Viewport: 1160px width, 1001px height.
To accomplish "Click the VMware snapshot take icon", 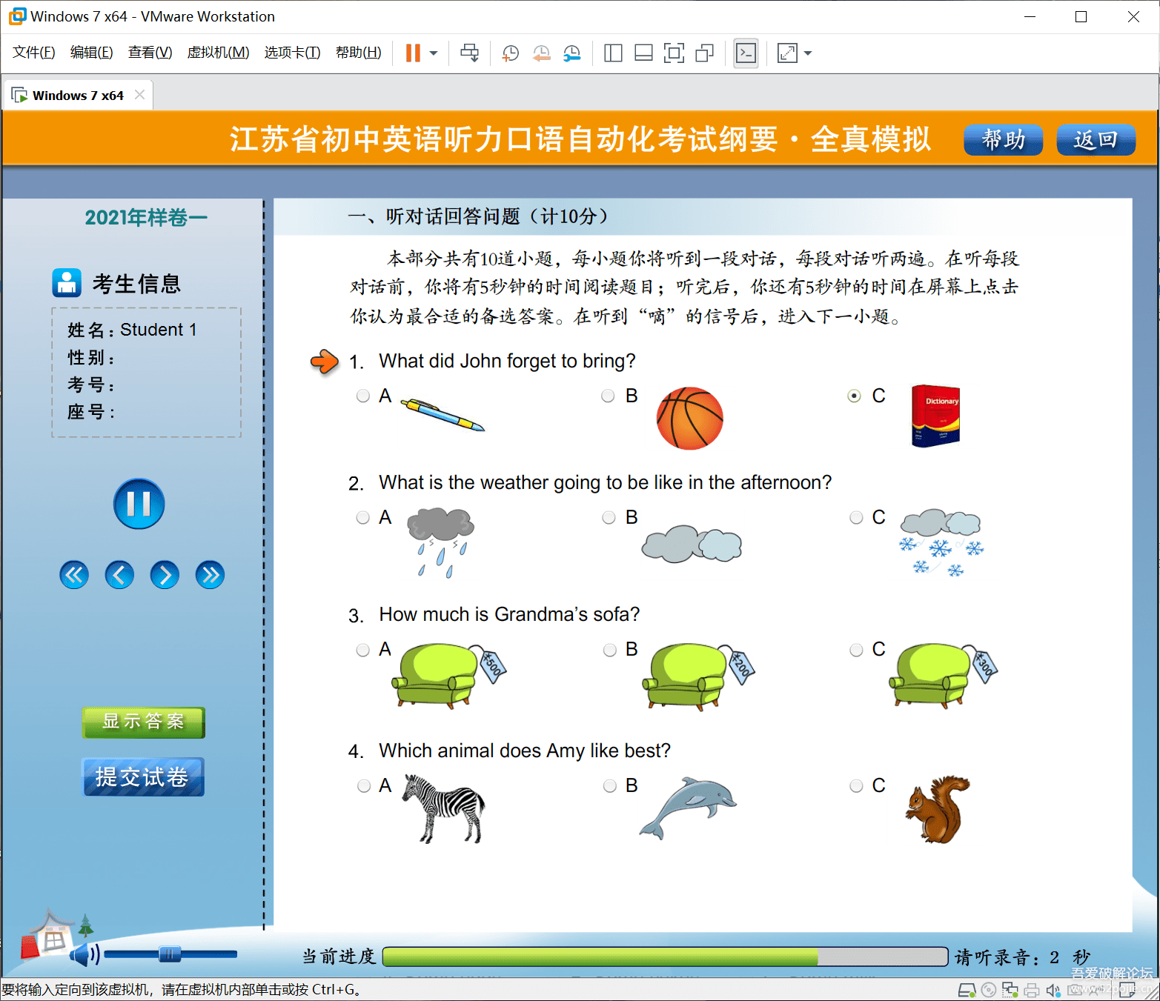I will pos(510,53).
